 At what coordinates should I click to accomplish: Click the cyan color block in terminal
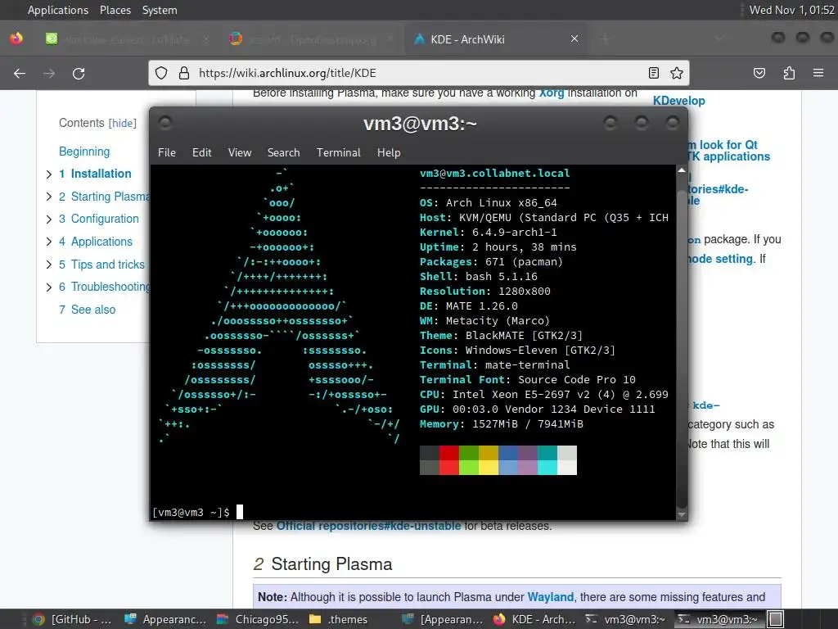547,460
